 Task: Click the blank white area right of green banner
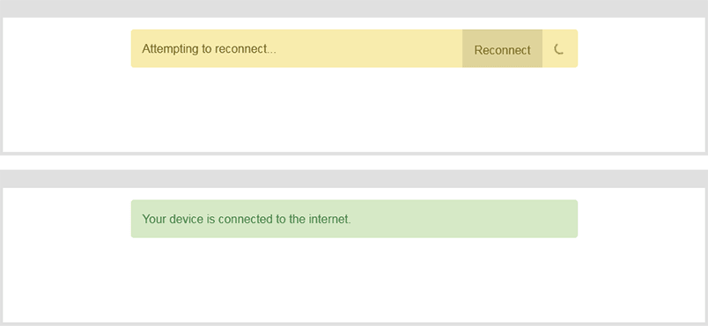[641, 219]
